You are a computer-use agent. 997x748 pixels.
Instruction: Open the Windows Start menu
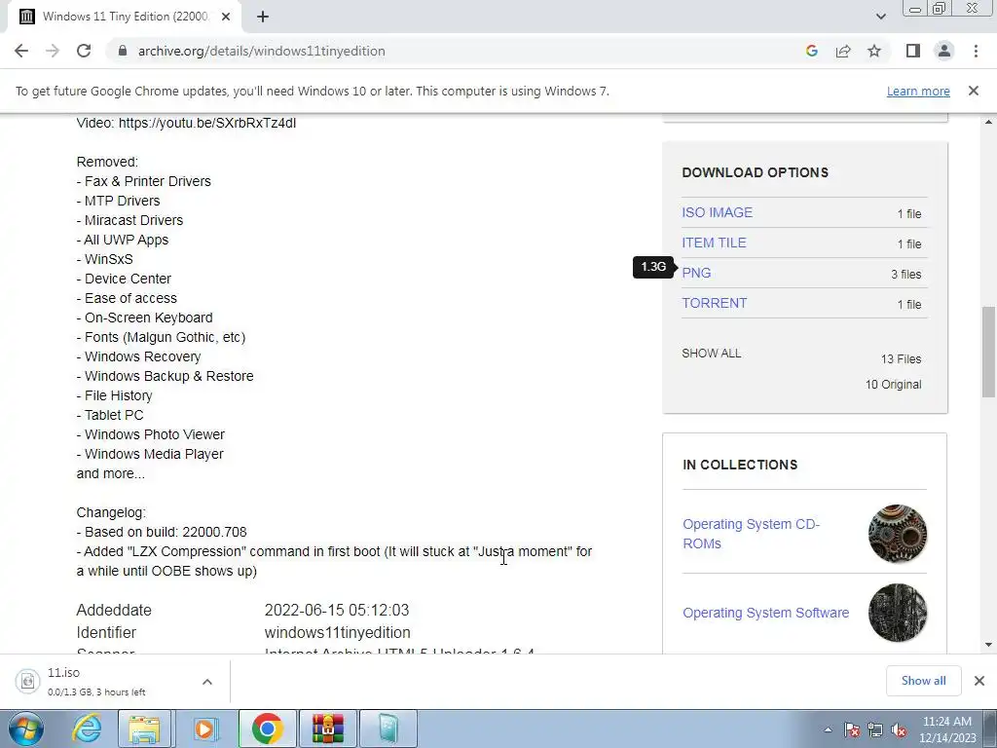pyautogui.click(x=26, y=729)
